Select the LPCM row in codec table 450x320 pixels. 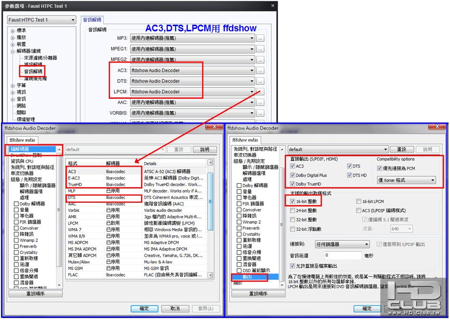pyautogui.click(x=135, y=223)
